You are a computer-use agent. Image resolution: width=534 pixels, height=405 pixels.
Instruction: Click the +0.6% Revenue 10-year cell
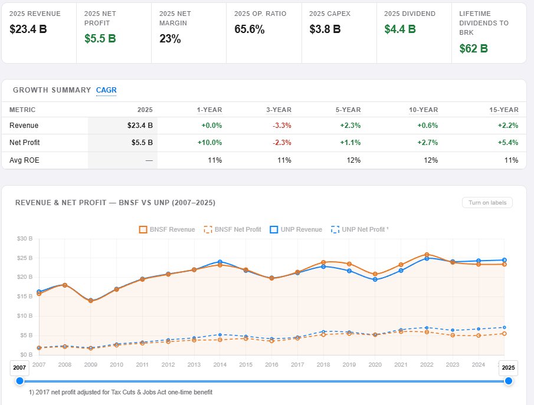[x=427, y=125]
